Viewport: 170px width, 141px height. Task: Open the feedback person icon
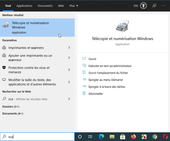pyautogui.click(x=154, y=6)
